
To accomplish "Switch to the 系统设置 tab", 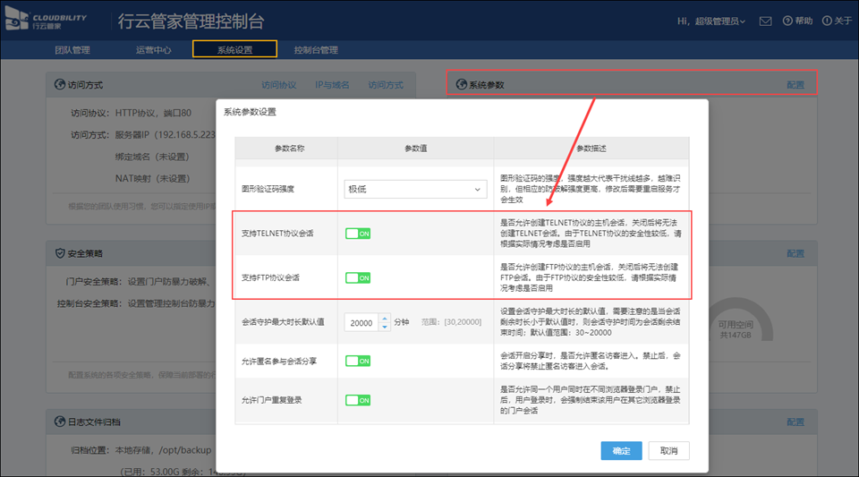I will tap(234, 50).
